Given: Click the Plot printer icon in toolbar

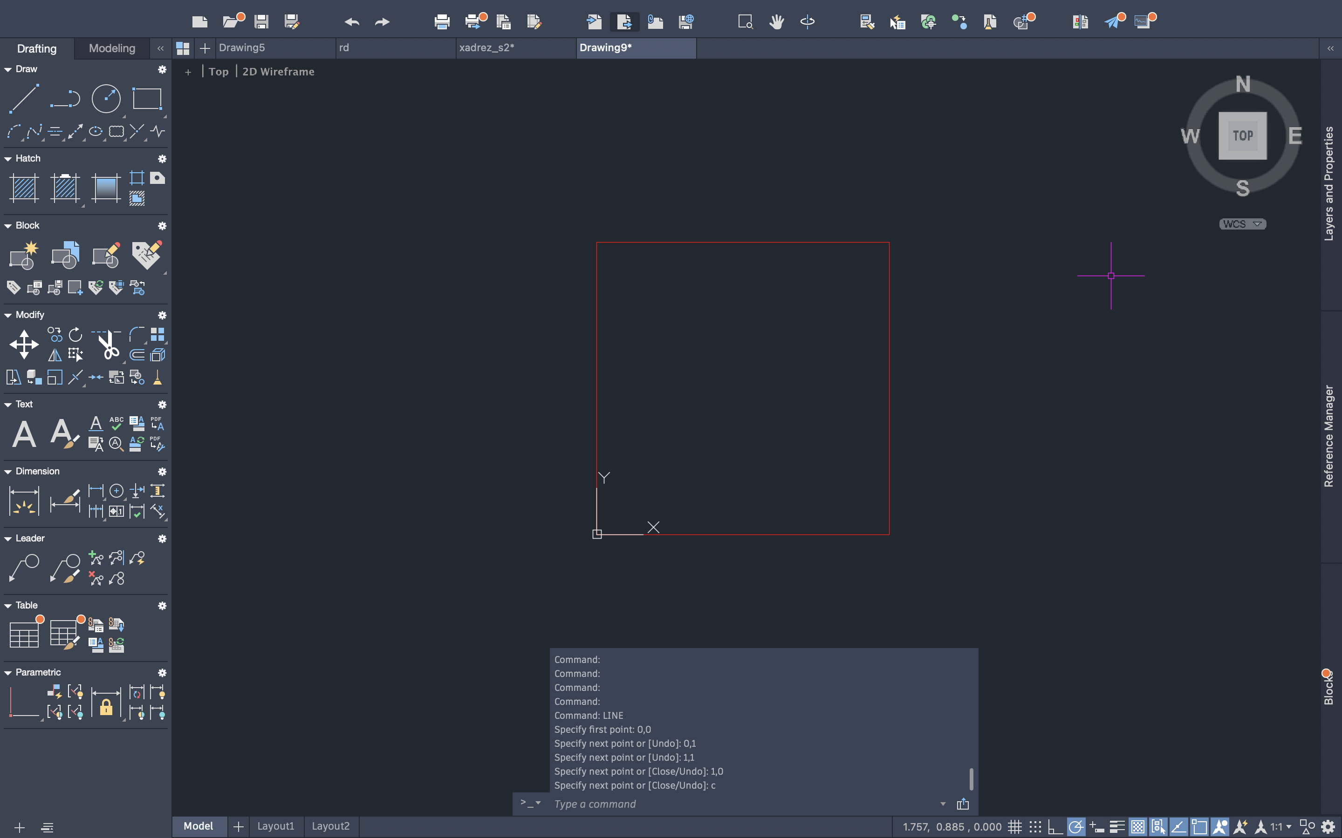Looking at the screenshot, I should (442, 22).
